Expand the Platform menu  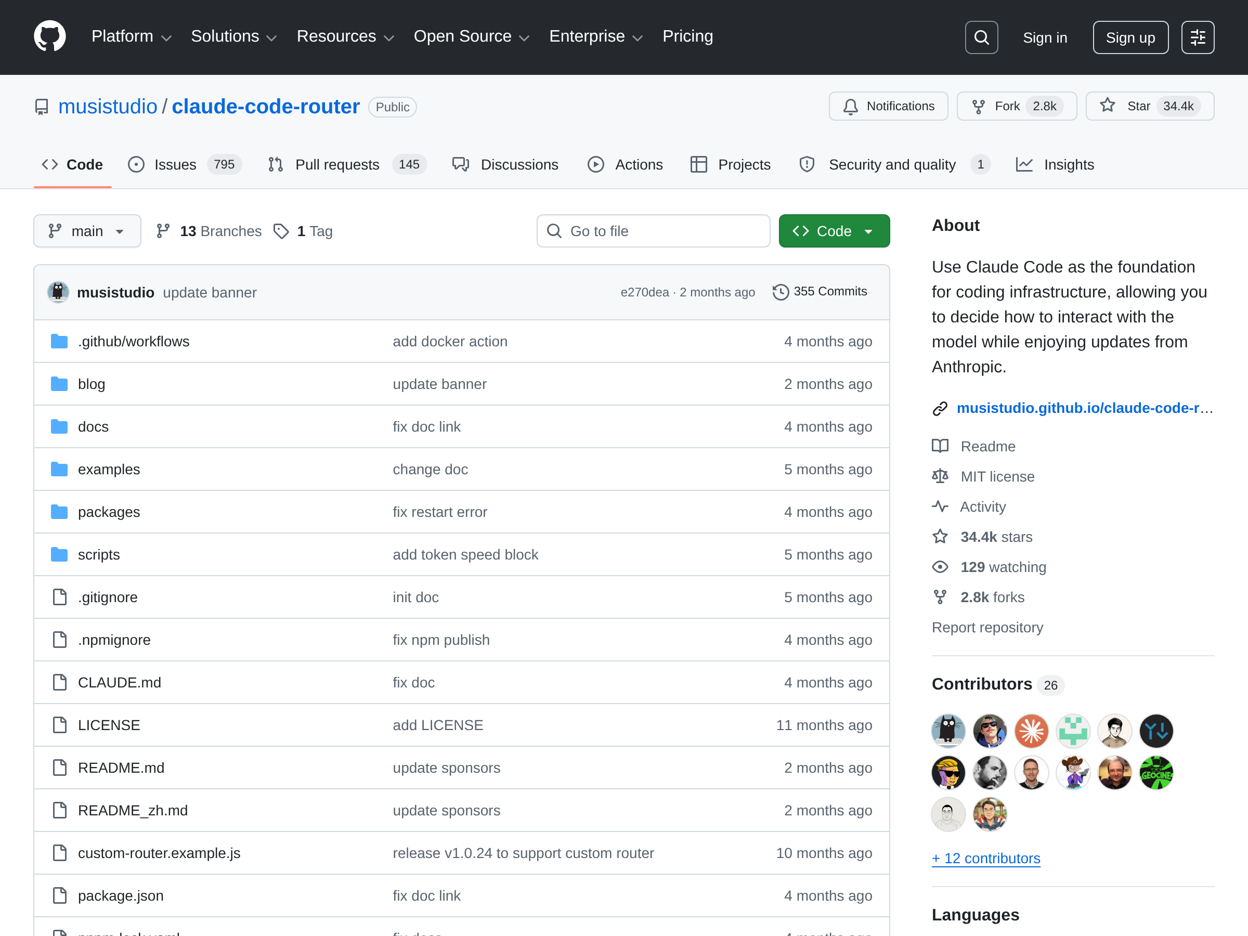coord(132,37)
